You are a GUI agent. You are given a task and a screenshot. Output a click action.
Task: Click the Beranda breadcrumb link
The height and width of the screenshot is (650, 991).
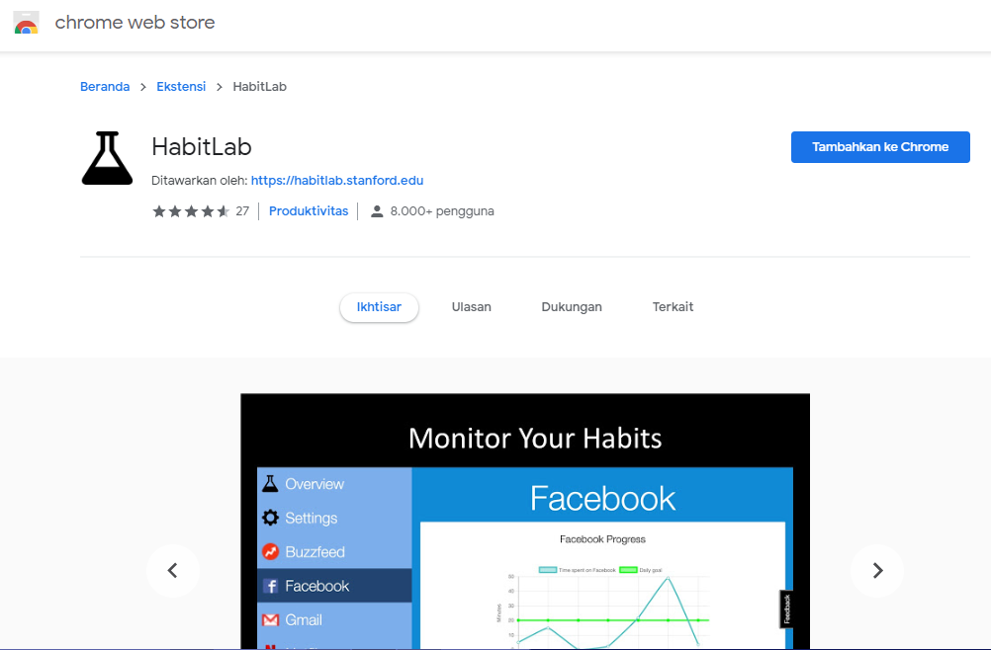pyautogui.click(x=105, y=86)
